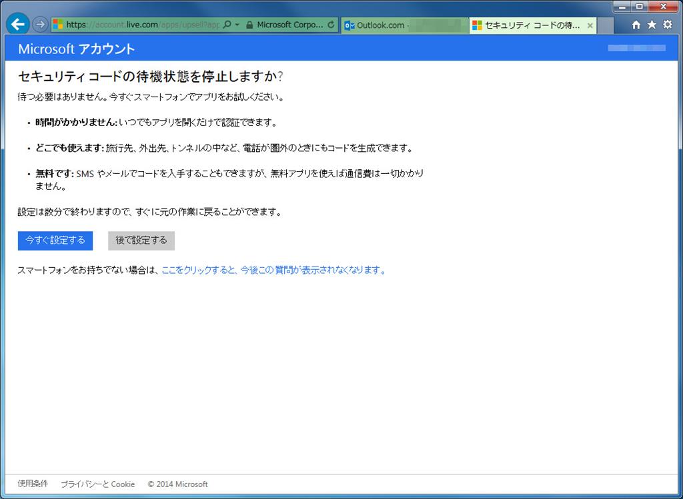683x499 pixels.
Task: Click bold text どこでも使えます
Action: pos(70,149)
